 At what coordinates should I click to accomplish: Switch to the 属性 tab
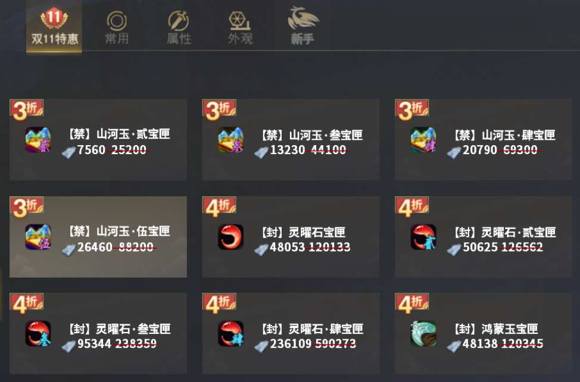tap(179, 28)
